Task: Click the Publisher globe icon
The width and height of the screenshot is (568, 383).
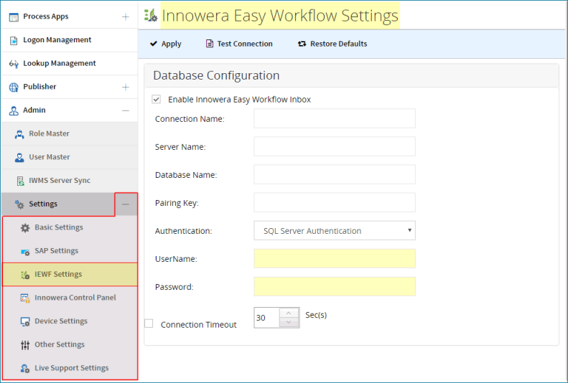Action: coord(14,88)
